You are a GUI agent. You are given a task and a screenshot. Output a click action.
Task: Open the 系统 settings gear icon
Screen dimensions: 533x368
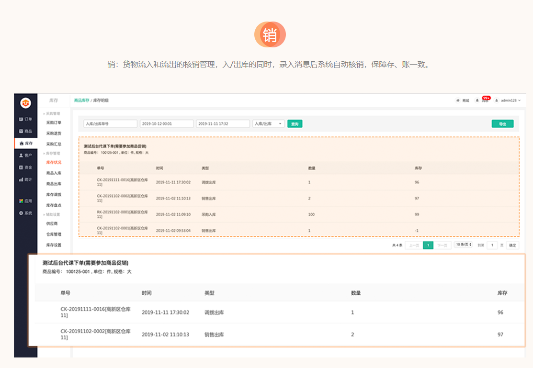tap(21, 213)
